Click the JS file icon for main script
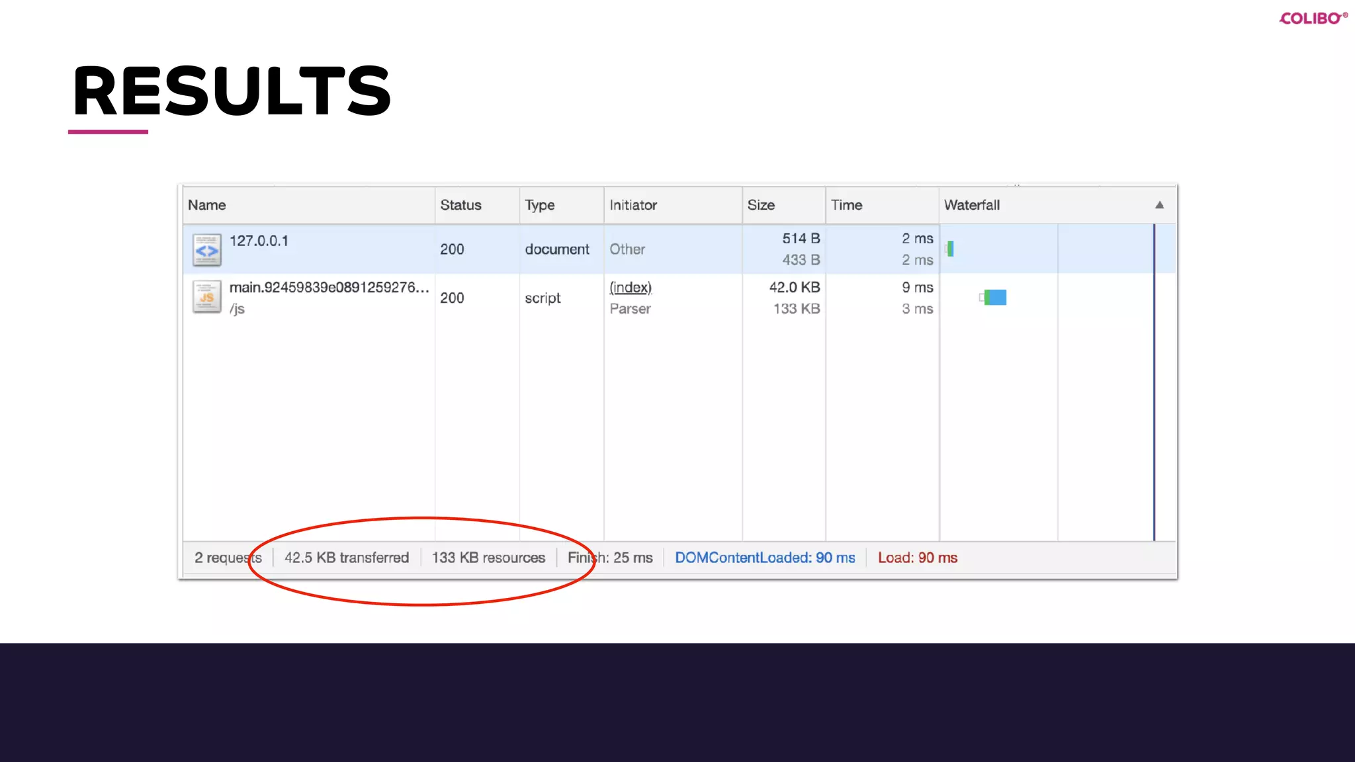The image size is (1355, 762). point(206,297)
